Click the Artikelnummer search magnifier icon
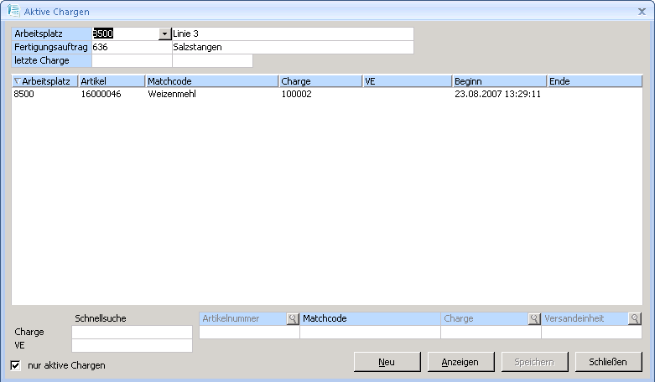655x382 pixels. (292, 319)
